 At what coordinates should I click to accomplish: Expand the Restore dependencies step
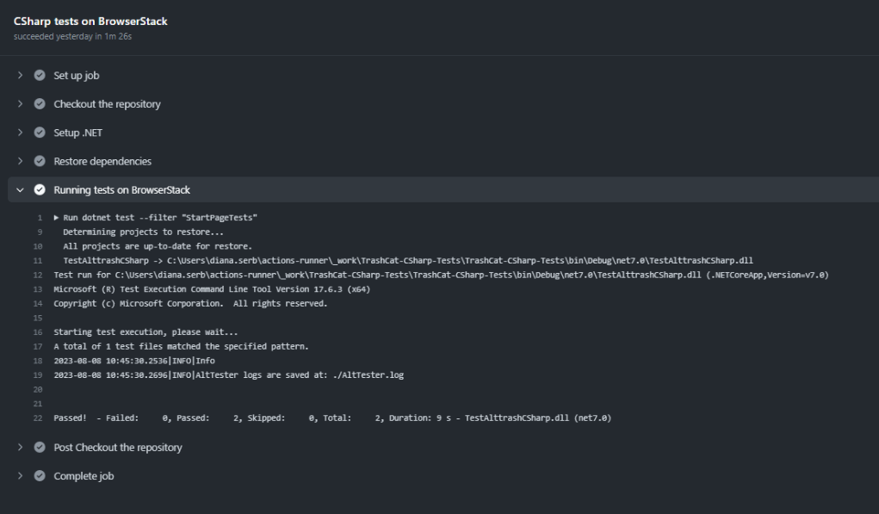coord(20,161)
